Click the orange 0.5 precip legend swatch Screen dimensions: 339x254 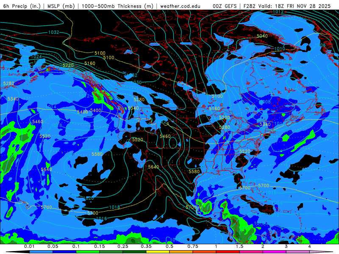[181, 252]
